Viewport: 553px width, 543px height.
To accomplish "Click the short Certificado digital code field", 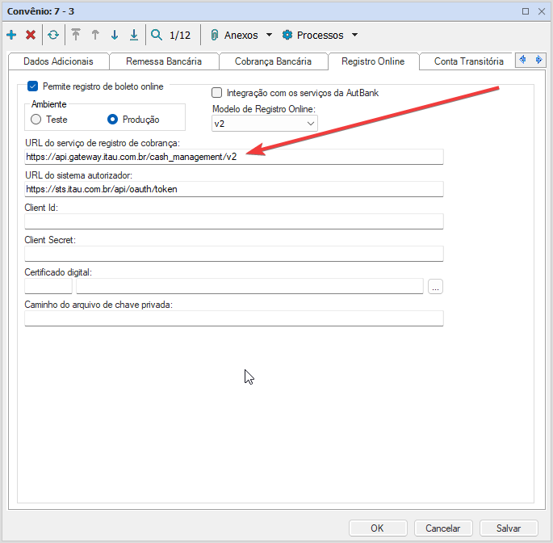I will [48, 286].
